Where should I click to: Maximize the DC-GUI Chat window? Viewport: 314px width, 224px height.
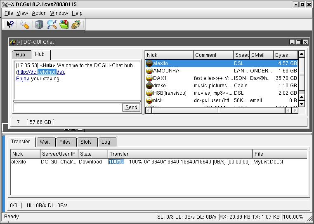click(x=299, y=42)
